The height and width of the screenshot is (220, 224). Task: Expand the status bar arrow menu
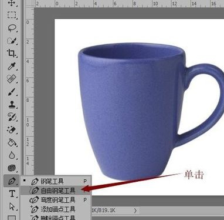[135, 211]
